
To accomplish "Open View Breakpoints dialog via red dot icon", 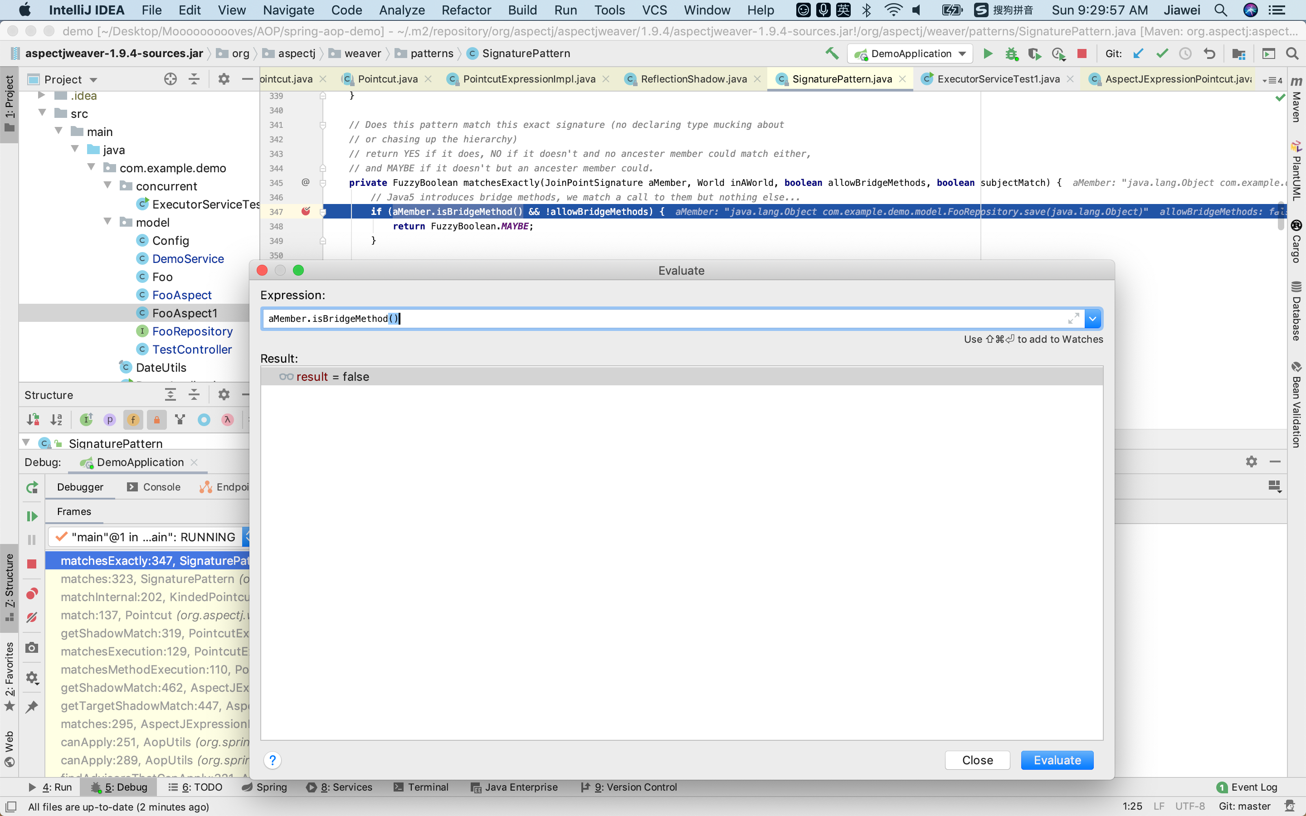I will coord(31,594).
